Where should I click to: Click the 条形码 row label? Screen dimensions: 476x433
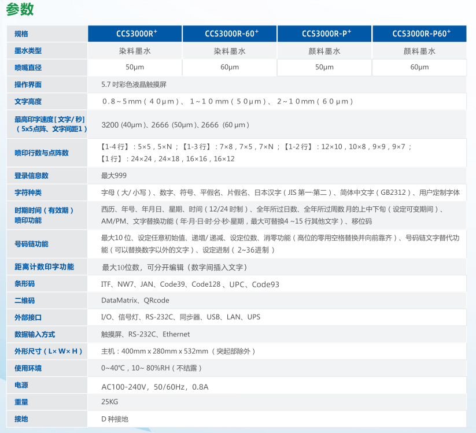[25, 284]
